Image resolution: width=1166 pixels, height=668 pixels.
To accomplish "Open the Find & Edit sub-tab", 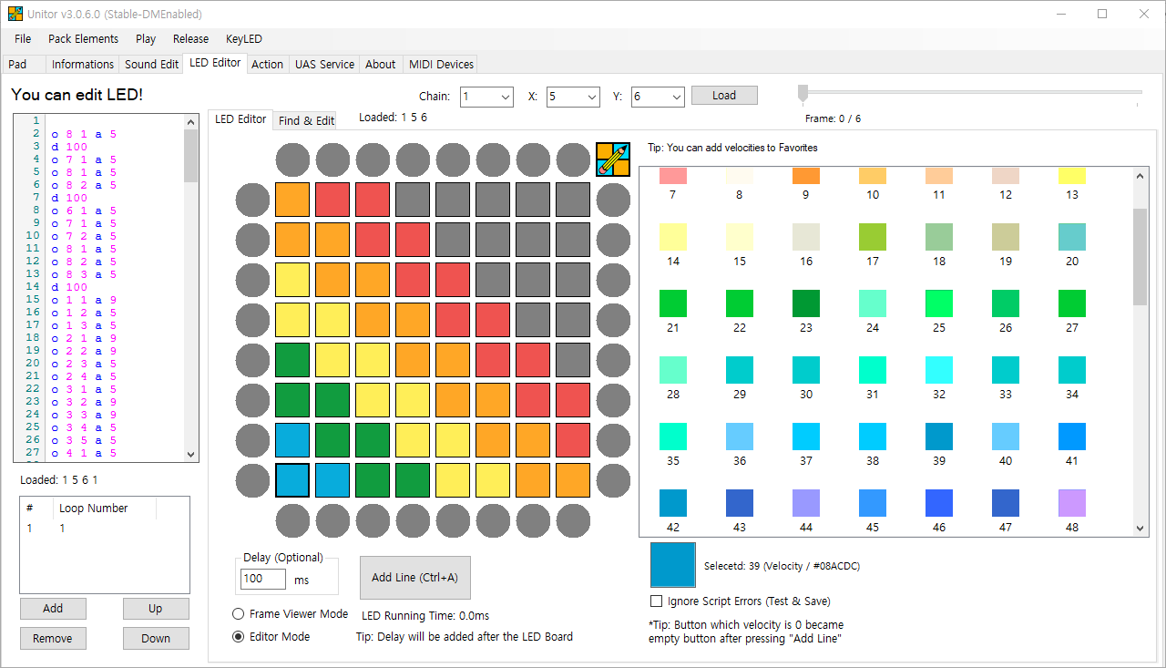I will pyautogui.click(x=306, y=120).
